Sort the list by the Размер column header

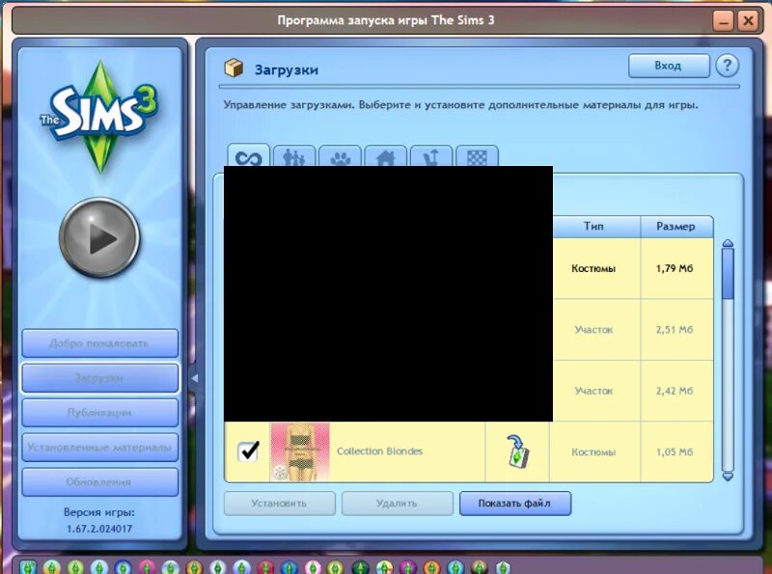tap(676, 226)
